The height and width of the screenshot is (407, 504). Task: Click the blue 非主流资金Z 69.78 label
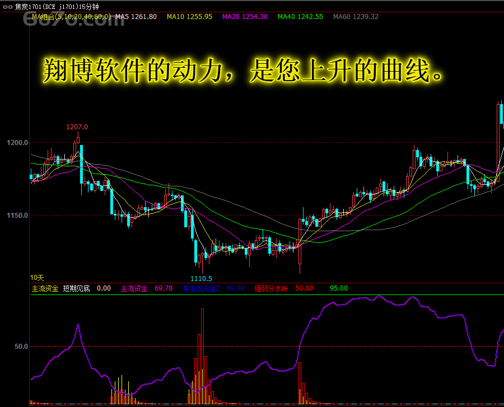pyautogui.click(x=213, y=288)
